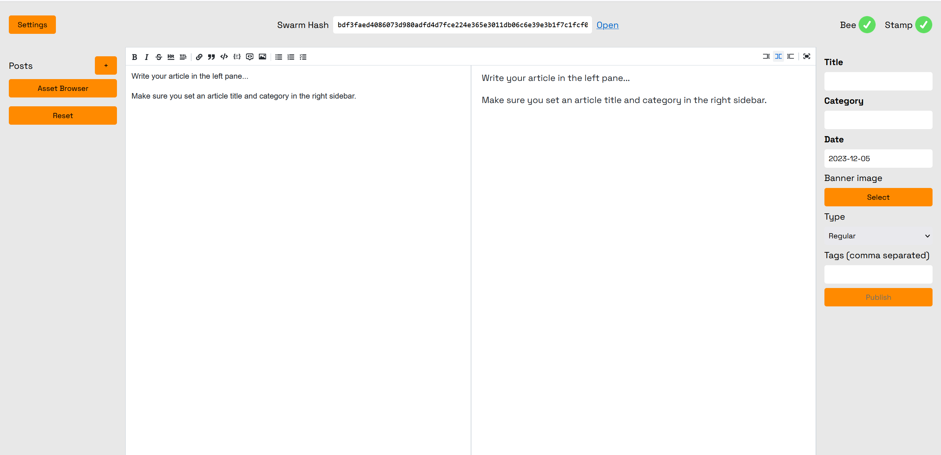Add an unordered bullet list
The image size is (941, 455).
[279, 57]
